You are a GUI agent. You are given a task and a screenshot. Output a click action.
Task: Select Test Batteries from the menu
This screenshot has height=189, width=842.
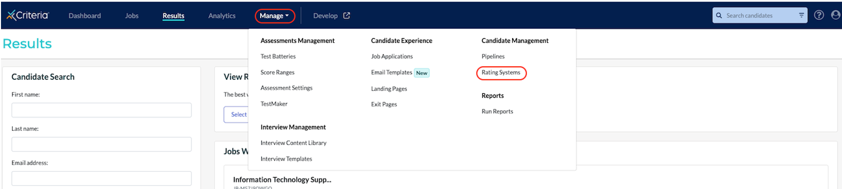point(278,56)
